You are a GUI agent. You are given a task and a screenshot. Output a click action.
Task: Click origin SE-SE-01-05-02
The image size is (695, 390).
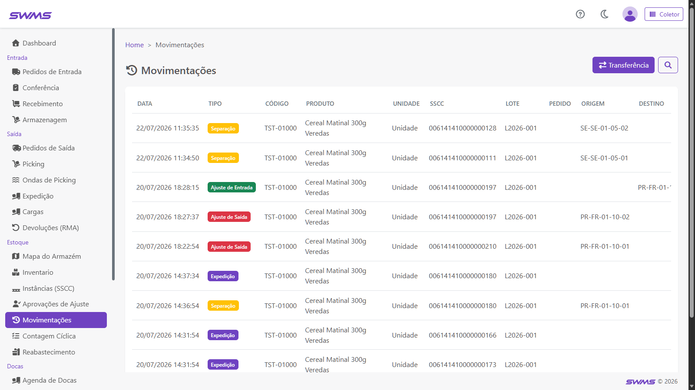point(604,128)
